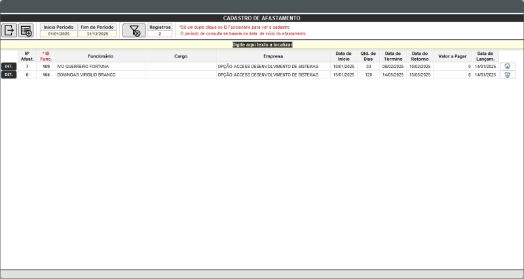Click the Empresa column header

click(x=273, y=56)
